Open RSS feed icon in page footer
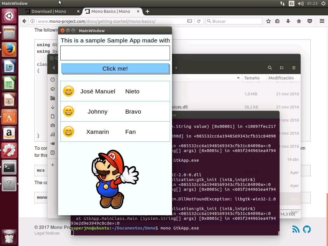Screen dimensions: 328x246 pyautogui.click(x=296, y=229)
